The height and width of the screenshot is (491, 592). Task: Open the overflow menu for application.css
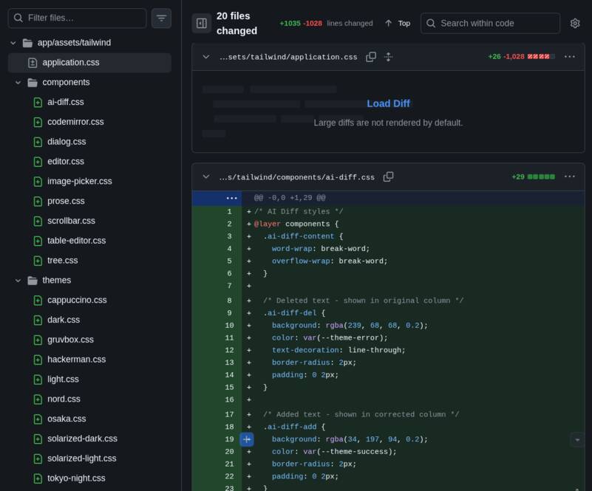pyautogui.click(x=570, y=56)
